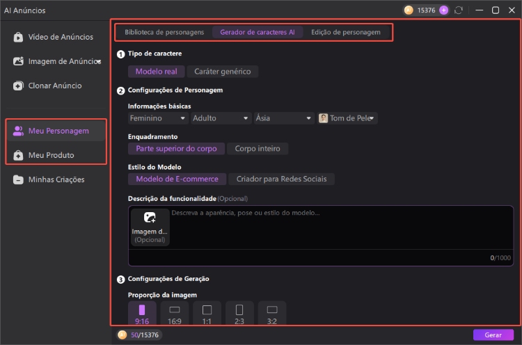The width and height of the screenshot is (522, 345).
Task: Select 2:3 image aspect ratio
Action: (239, 314)
